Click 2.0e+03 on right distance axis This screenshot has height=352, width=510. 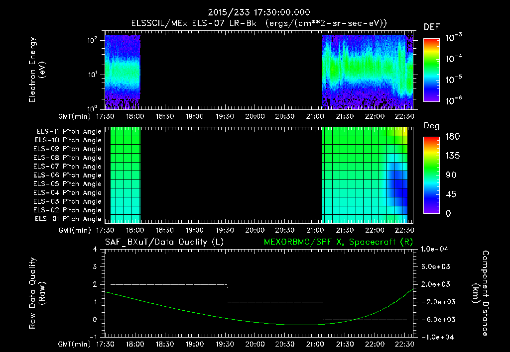(436, 284)
